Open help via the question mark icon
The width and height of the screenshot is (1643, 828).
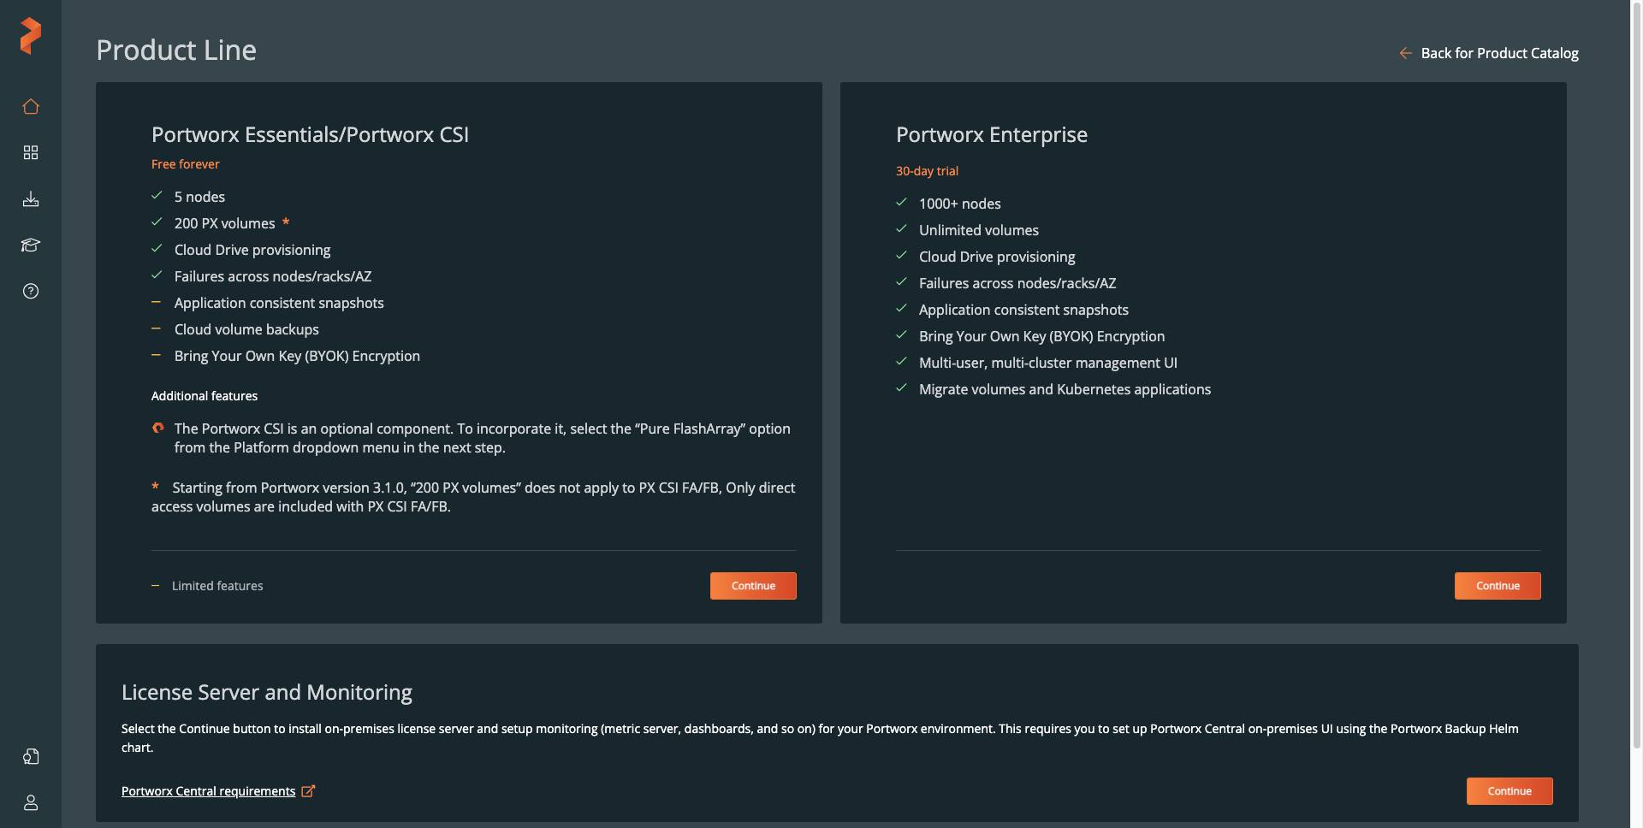pyautogui.click(x=31, y=292)
